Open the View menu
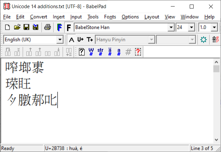221x152 pixels. 170,17
